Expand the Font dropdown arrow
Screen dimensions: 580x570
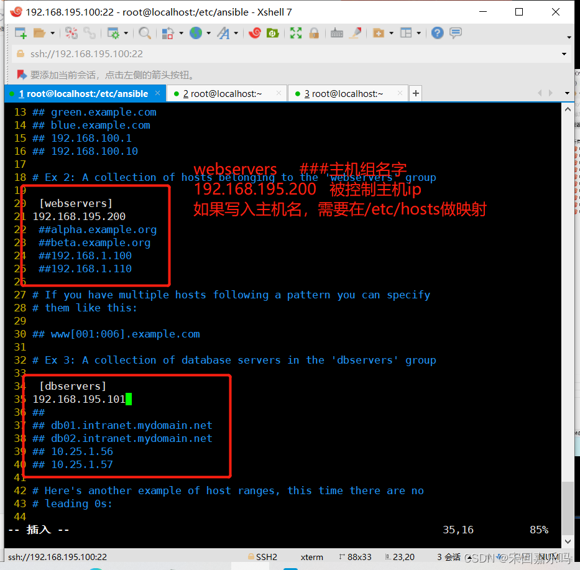236,34
